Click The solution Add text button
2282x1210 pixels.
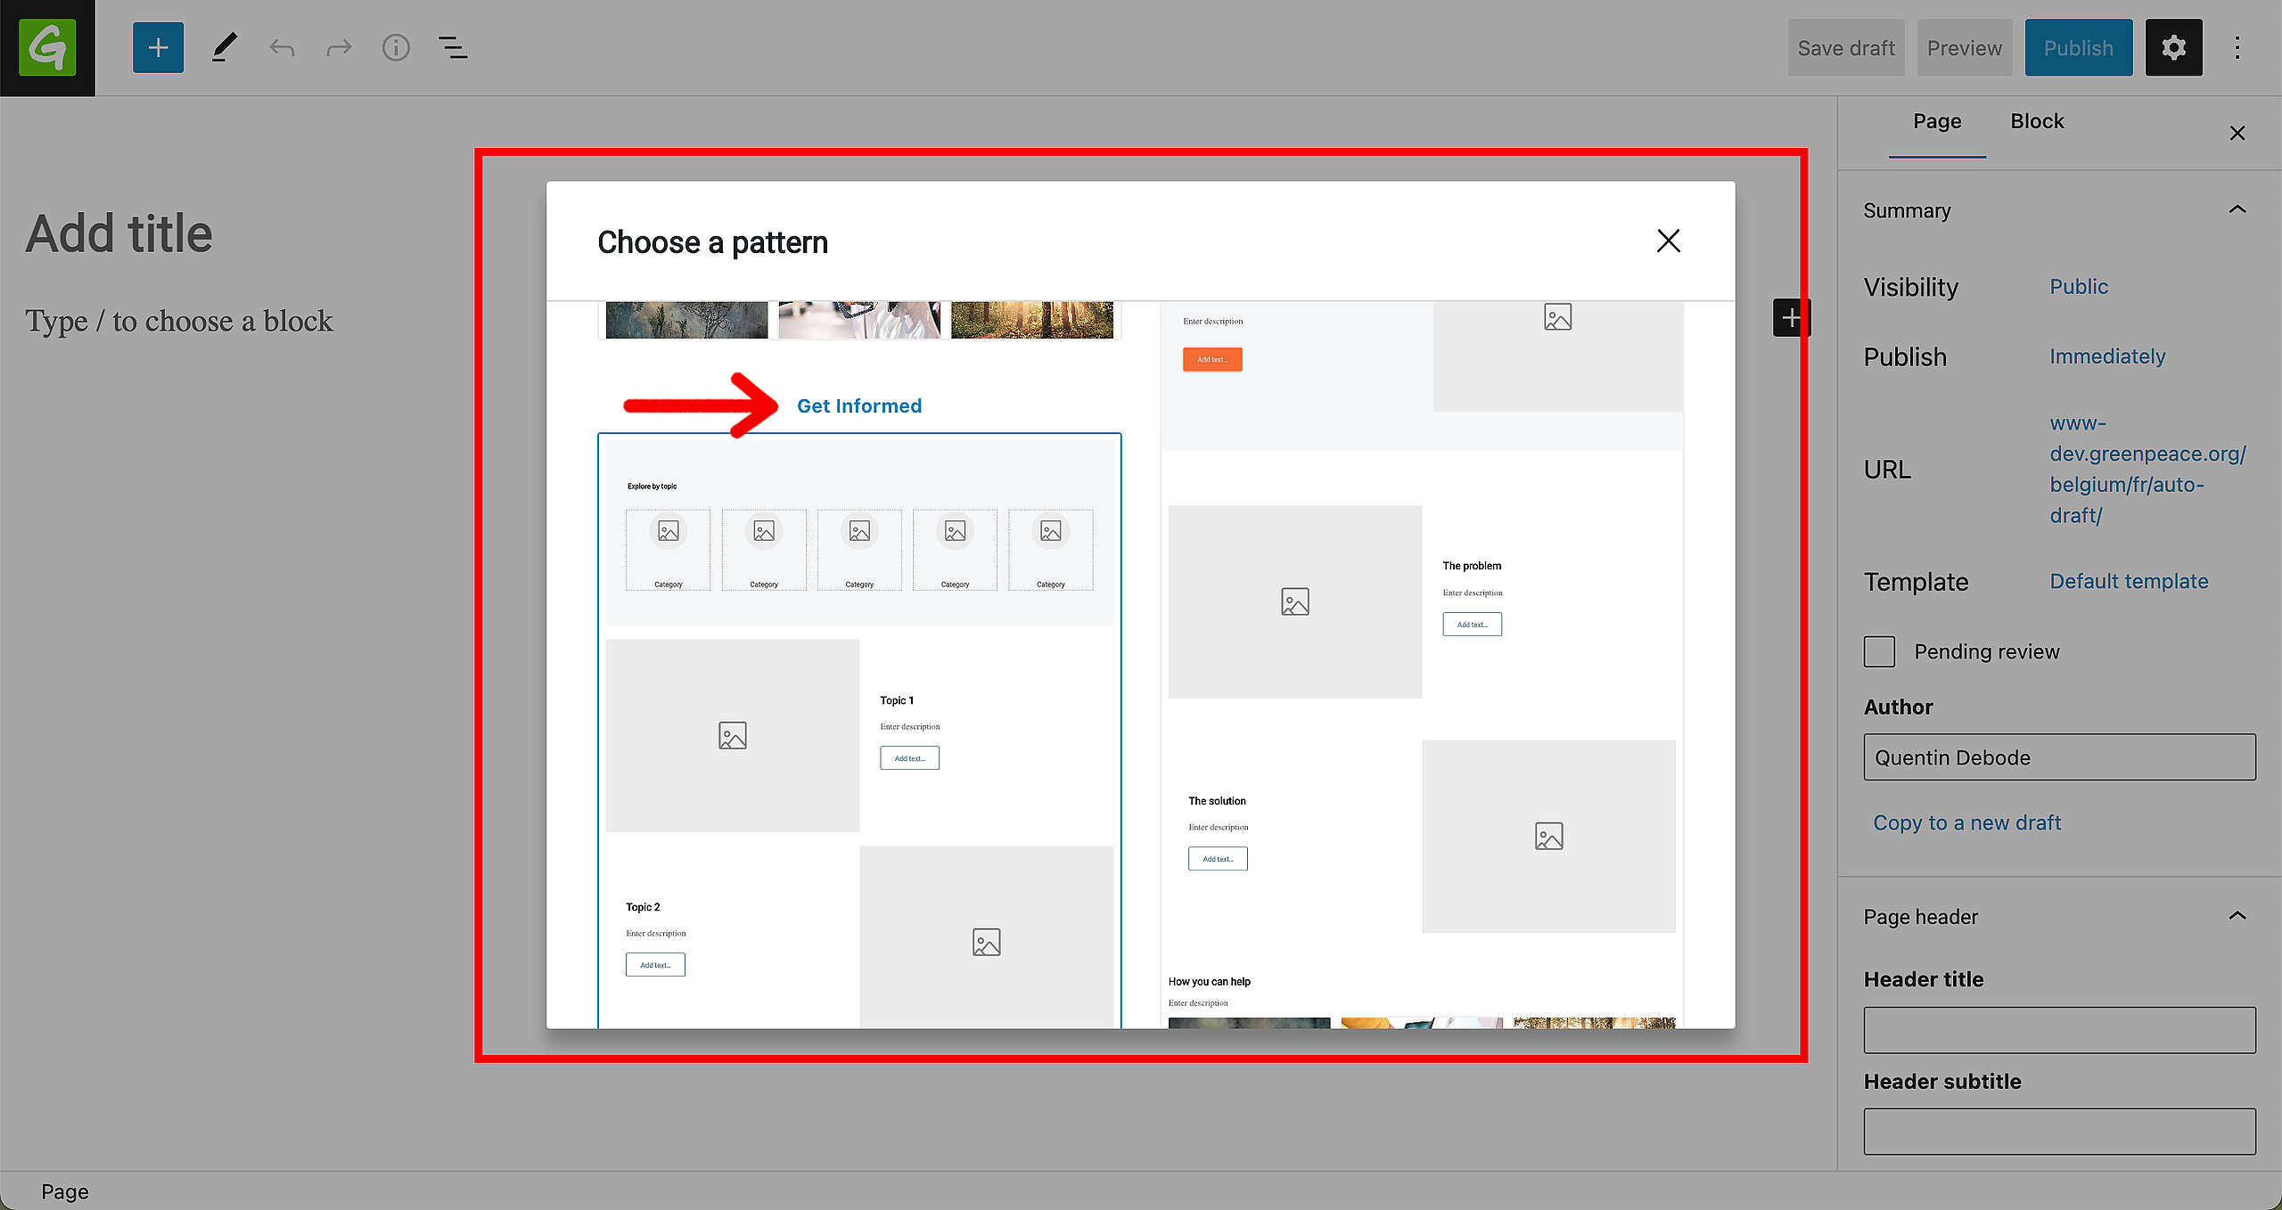pyautogui.click(x=1218, y=859)
